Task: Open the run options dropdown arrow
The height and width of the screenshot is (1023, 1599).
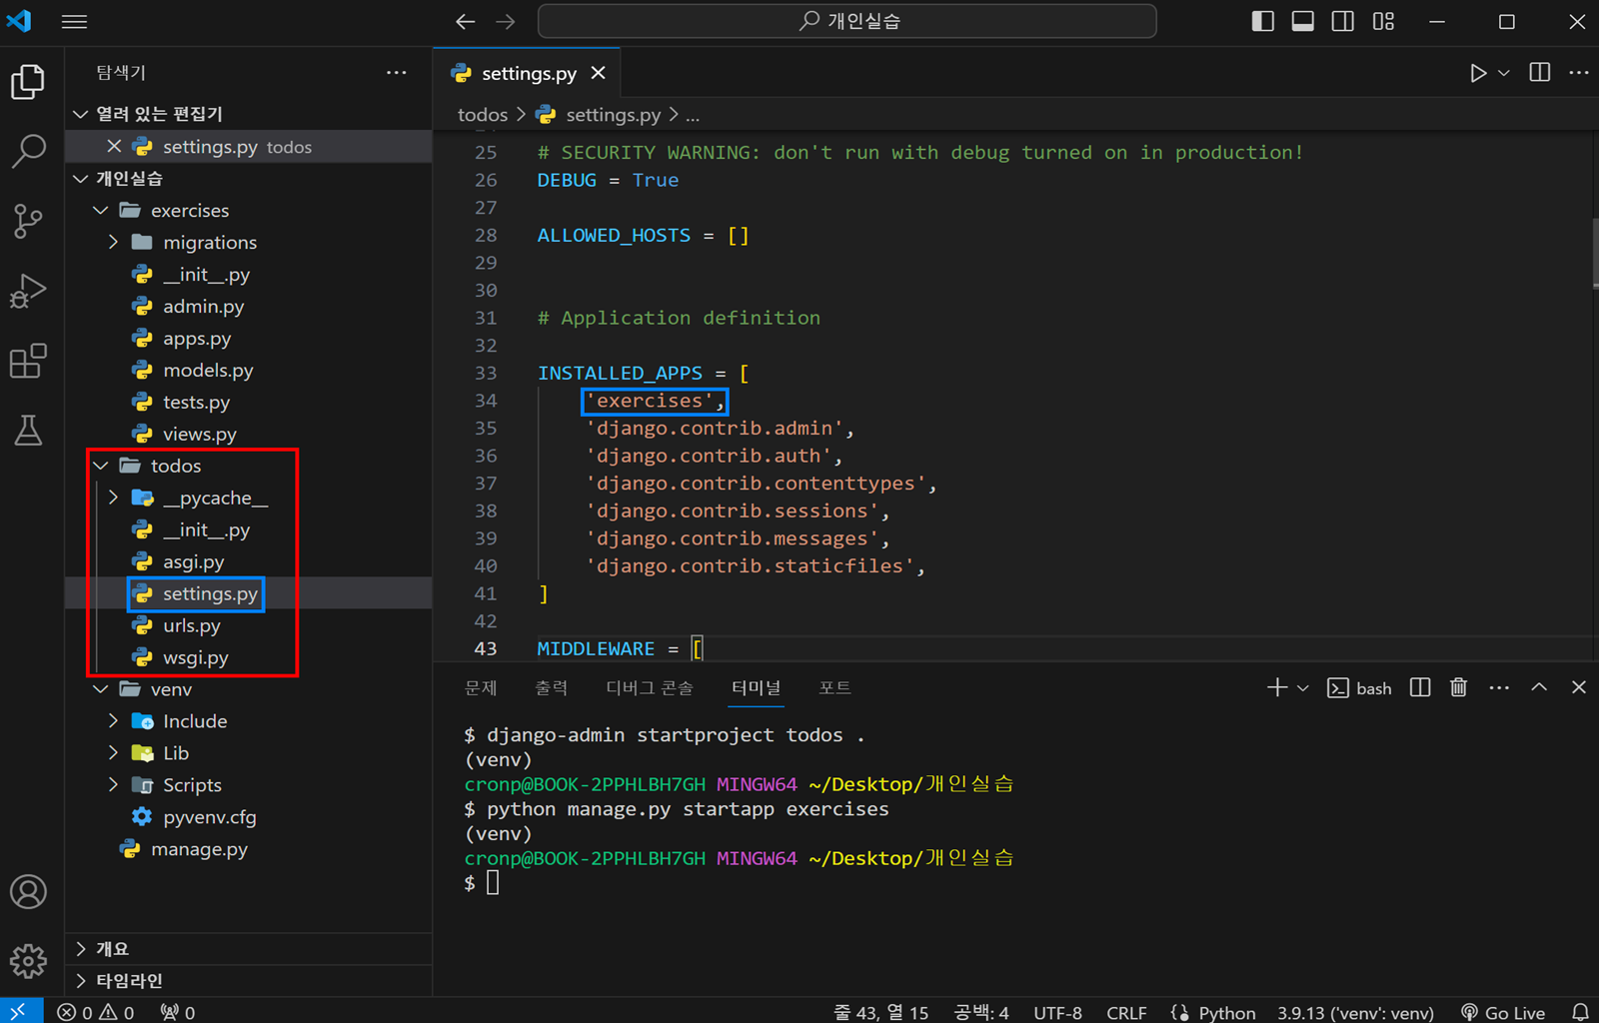Action: tap(1504, 73)
